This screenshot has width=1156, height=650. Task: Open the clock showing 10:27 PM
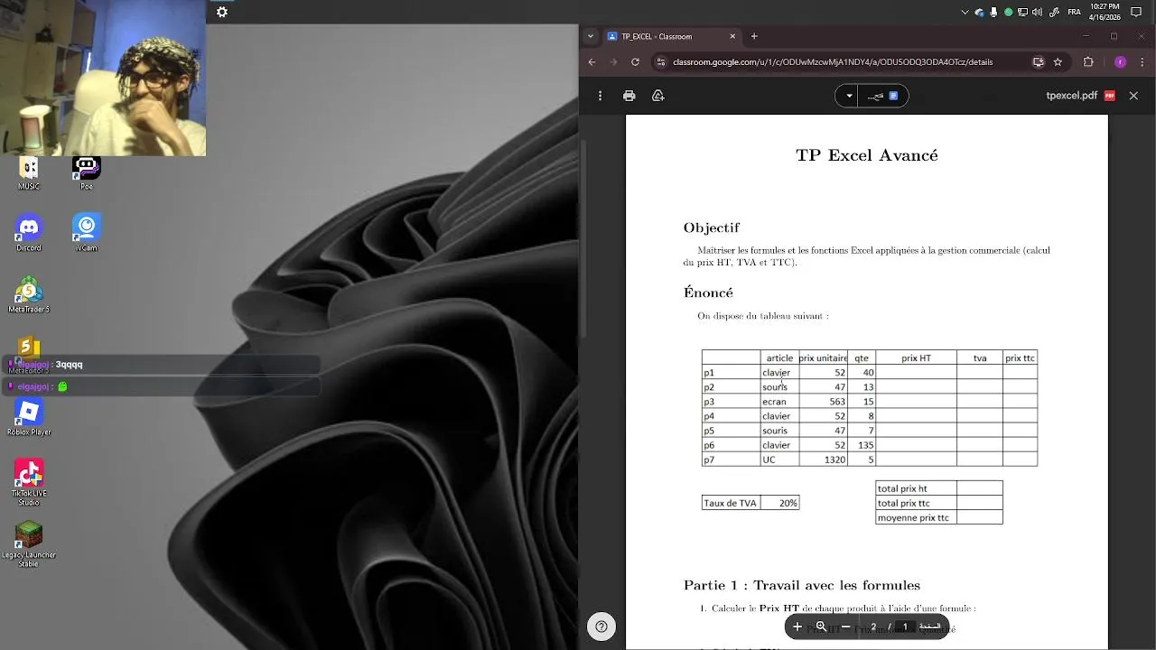[1106, 12]
